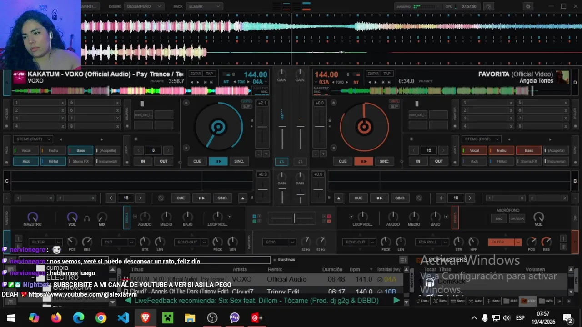Click EDITAR tab on left deck
The height and width of the screenshot is (327, 582).
[196, 74]
